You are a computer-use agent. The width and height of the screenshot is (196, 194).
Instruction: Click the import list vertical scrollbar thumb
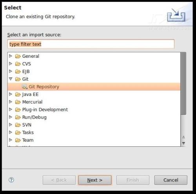pos(183,84)
